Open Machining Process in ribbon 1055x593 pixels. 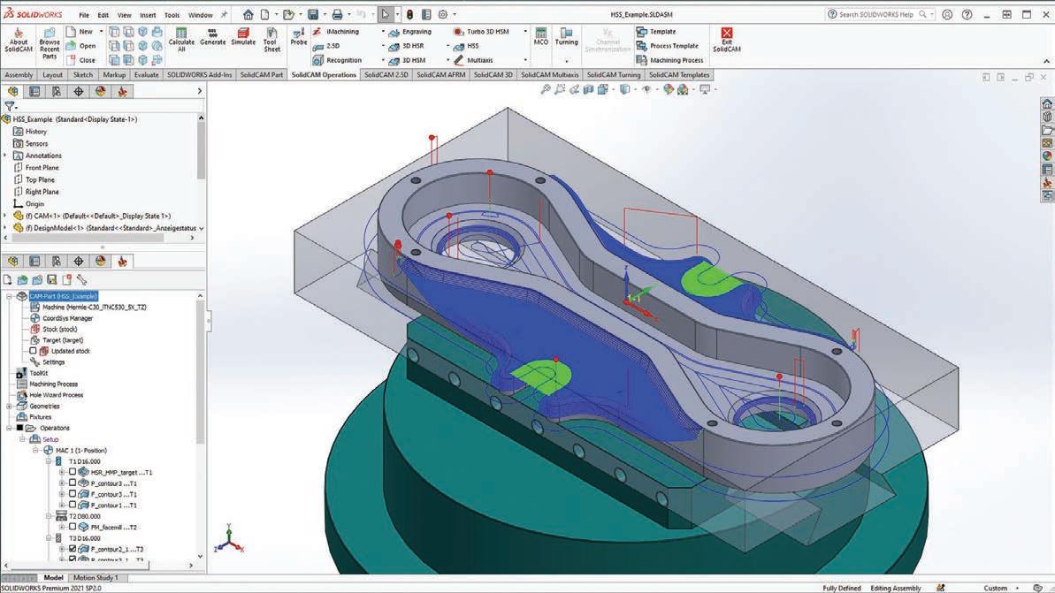pyautogui.click(x=670, y=60)
